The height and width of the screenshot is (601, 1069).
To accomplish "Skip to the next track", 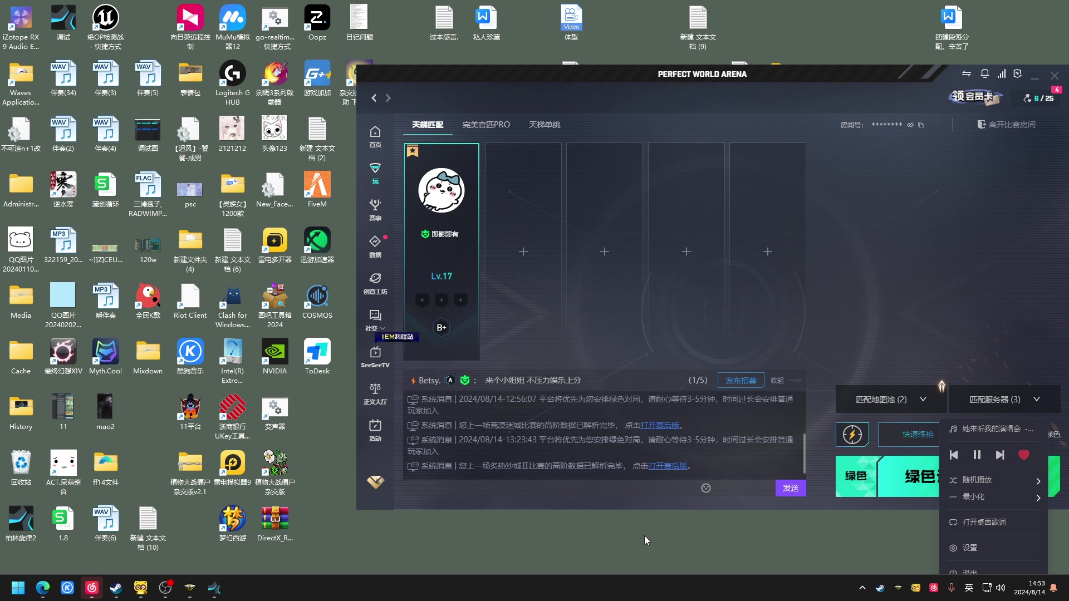I will click(x=1000, y=455).
